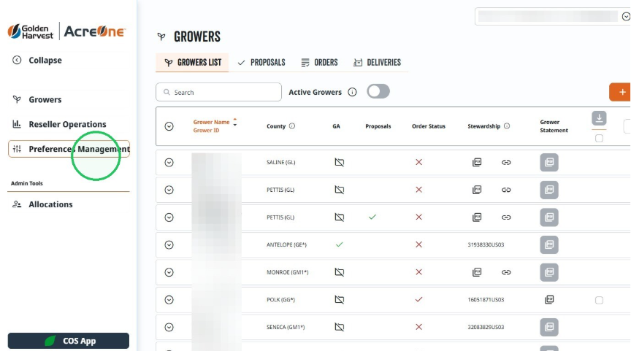Click the stewardship link icon in SALINE row
Viewport: 631px width, 351px height.
[x=506, y=163]
